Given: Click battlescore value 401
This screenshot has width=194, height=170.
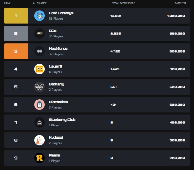Looking at the screenshot, I should tap(113, 105).
